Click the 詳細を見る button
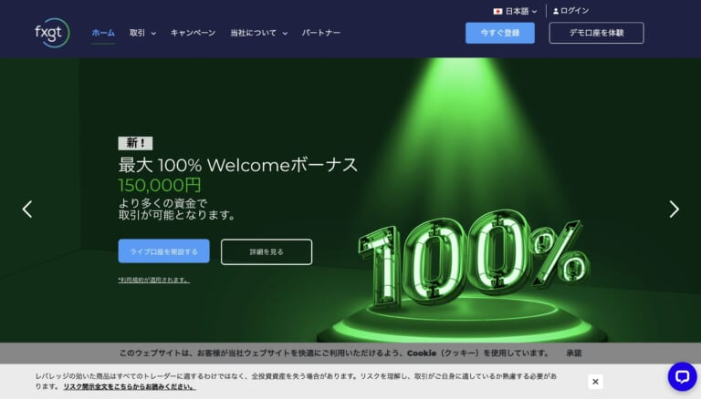The width and height of the screenshot is (701, 399). [267, 251]
